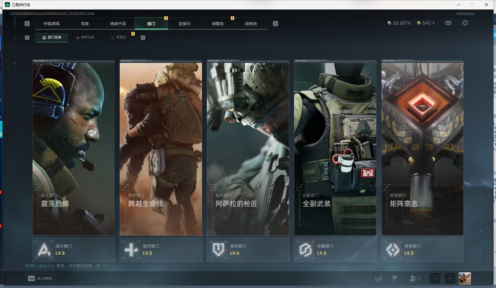Image resolution: width=496 pixels, height=288 pixels.
Task: Click the 战斗部门 emblem icon
Action: tap(44, 250)
